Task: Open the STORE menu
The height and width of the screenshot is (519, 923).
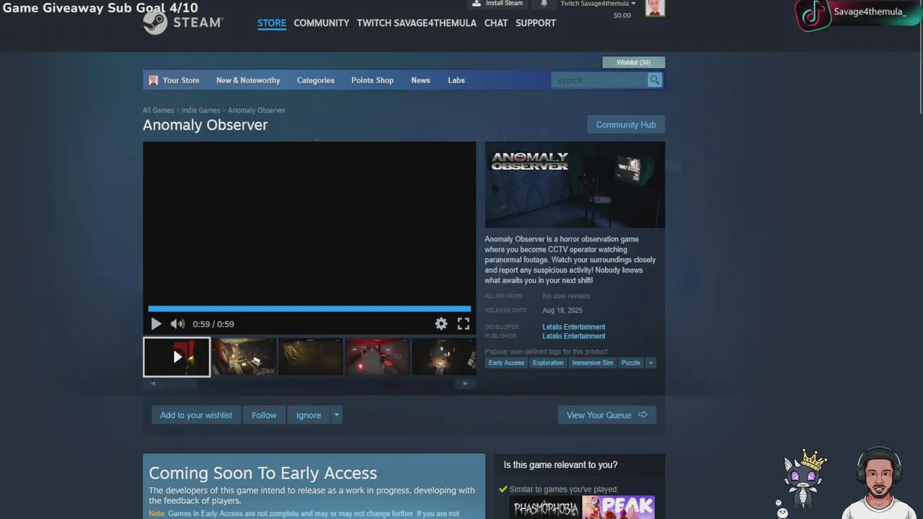Action: [x=272, y=23]
